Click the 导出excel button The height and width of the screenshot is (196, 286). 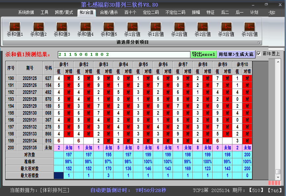[204, 54]
